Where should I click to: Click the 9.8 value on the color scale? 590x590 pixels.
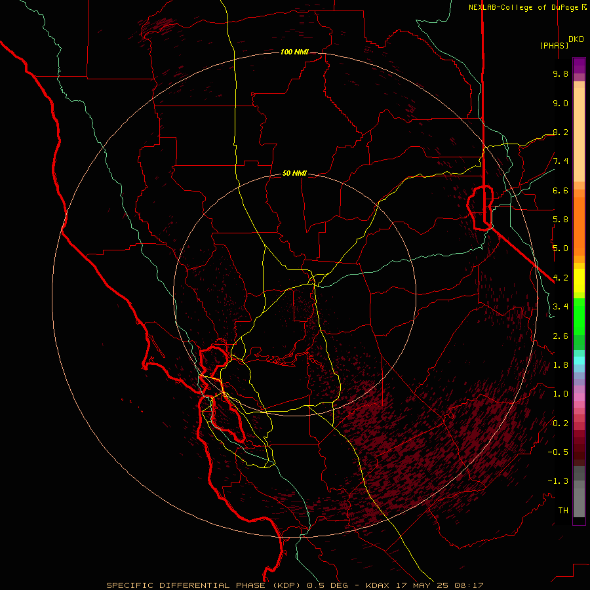click(x=560, y=73)
